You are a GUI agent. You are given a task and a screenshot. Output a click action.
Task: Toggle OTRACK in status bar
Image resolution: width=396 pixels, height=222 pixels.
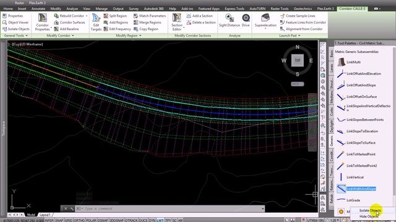pyautogui.click(x=131, y=220)
